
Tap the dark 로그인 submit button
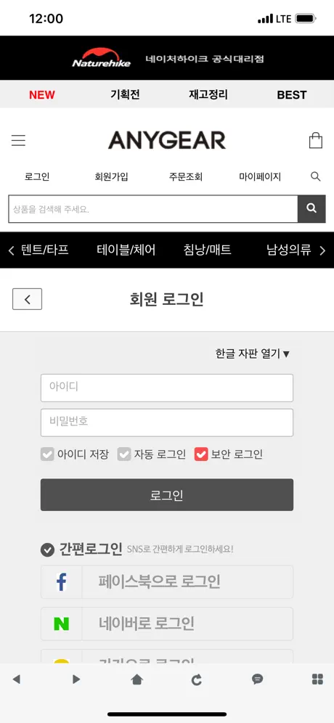click(167, 495)
